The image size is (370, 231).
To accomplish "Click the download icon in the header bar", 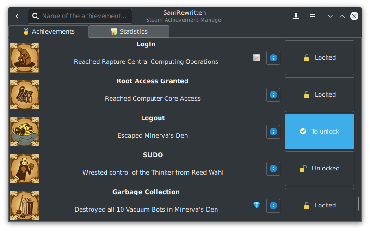I will coord(296,16).
